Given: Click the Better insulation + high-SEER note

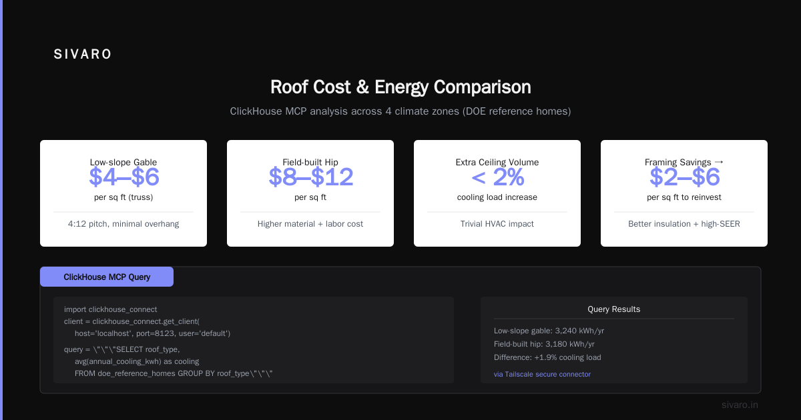Looking at the screenshot, I should [x=684, y=224].
